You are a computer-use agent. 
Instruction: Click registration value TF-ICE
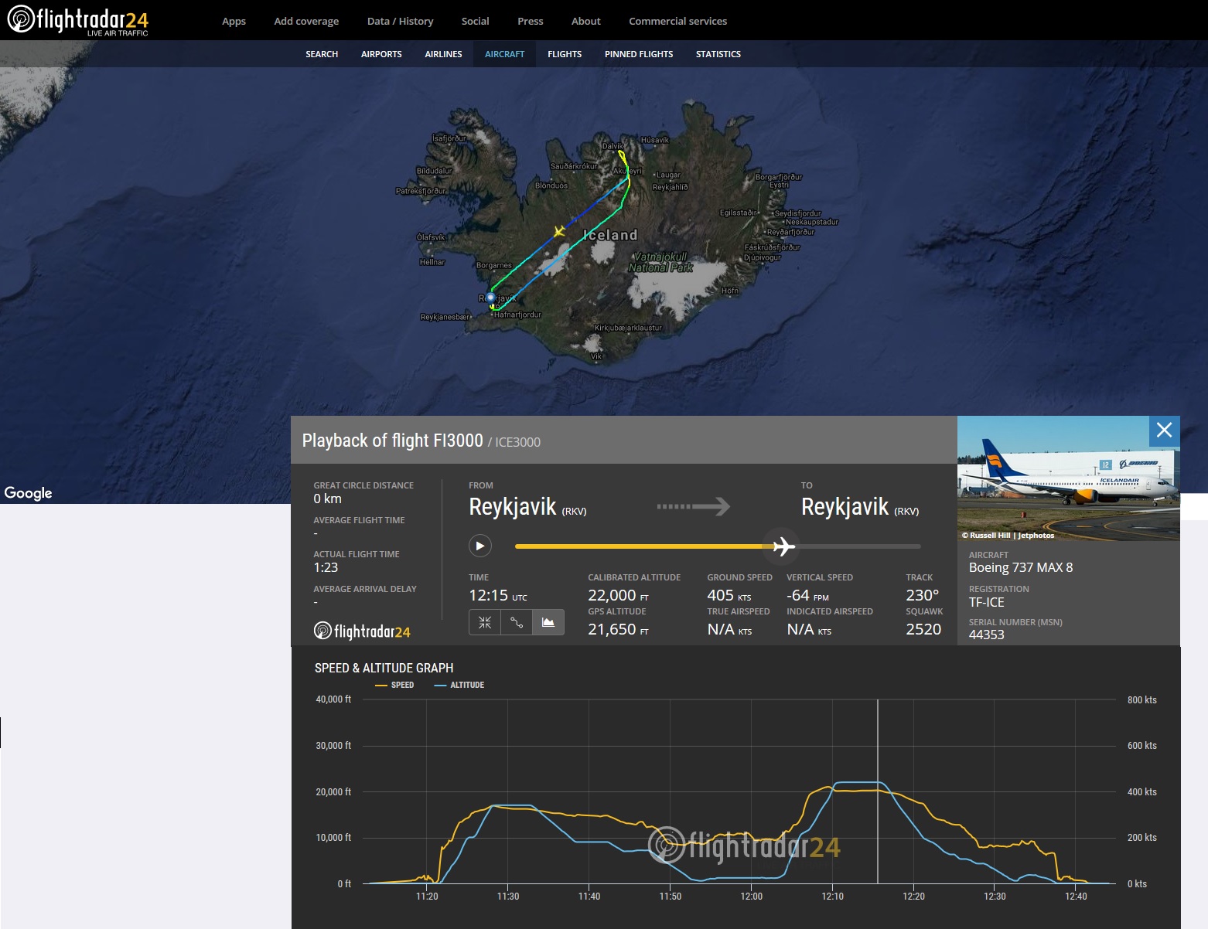click(987, 602)
